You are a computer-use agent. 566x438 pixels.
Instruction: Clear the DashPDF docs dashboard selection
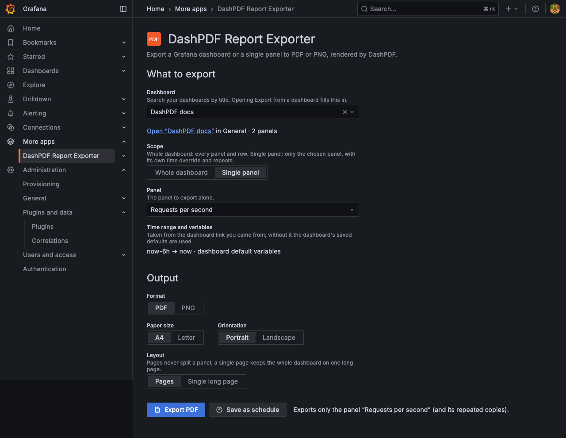pos(345,112)
